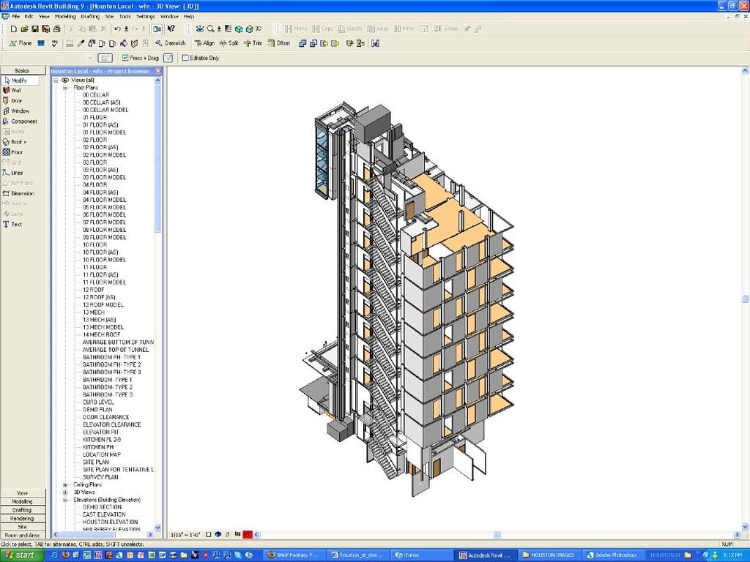Activate the Align tool
This screenshot has width=750, height=562.
pos(204,43)
